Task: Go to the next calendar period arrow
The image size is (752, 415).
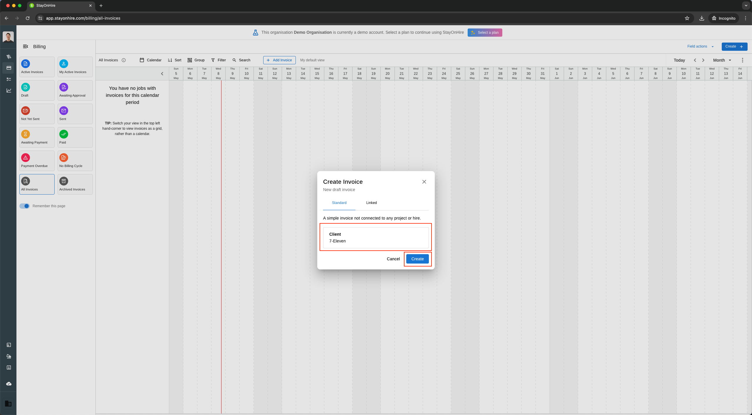Action: click(703, 60)
